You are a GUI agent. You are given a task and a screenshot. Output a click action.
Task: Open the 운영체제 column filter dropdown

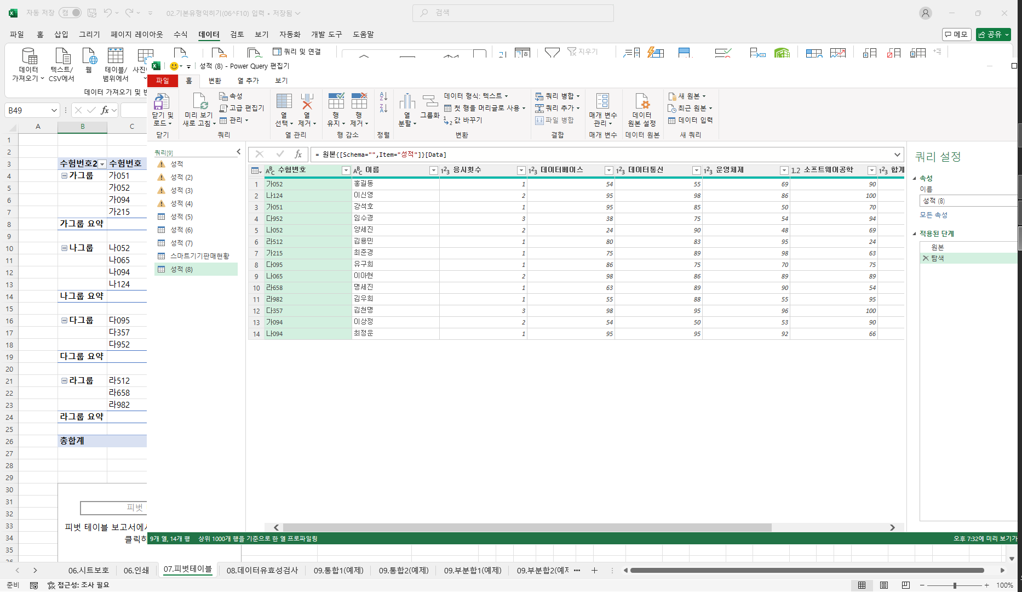pyautogui.click(x=784, y=171)
